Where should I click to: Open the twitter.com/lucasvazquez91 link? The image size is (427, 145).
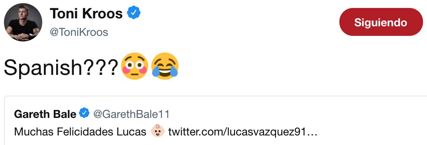(243, 132)
